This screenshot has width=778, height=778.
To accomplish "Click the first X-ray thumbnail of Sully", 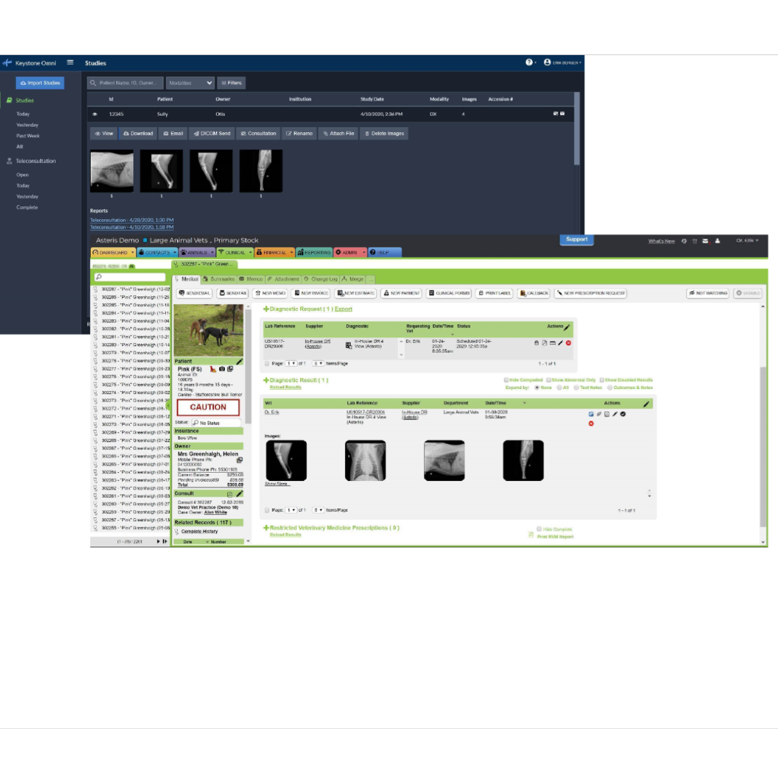I will (111, 171).
